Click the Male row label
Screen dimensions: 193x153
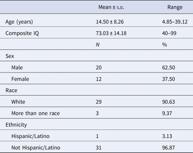pyautogui.click(x=17, y=67)
